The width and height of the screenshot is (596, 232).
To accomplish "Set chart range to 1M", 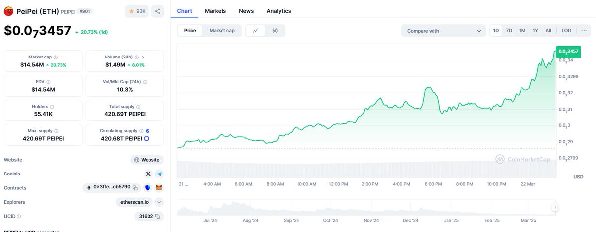I will [522, 31].
